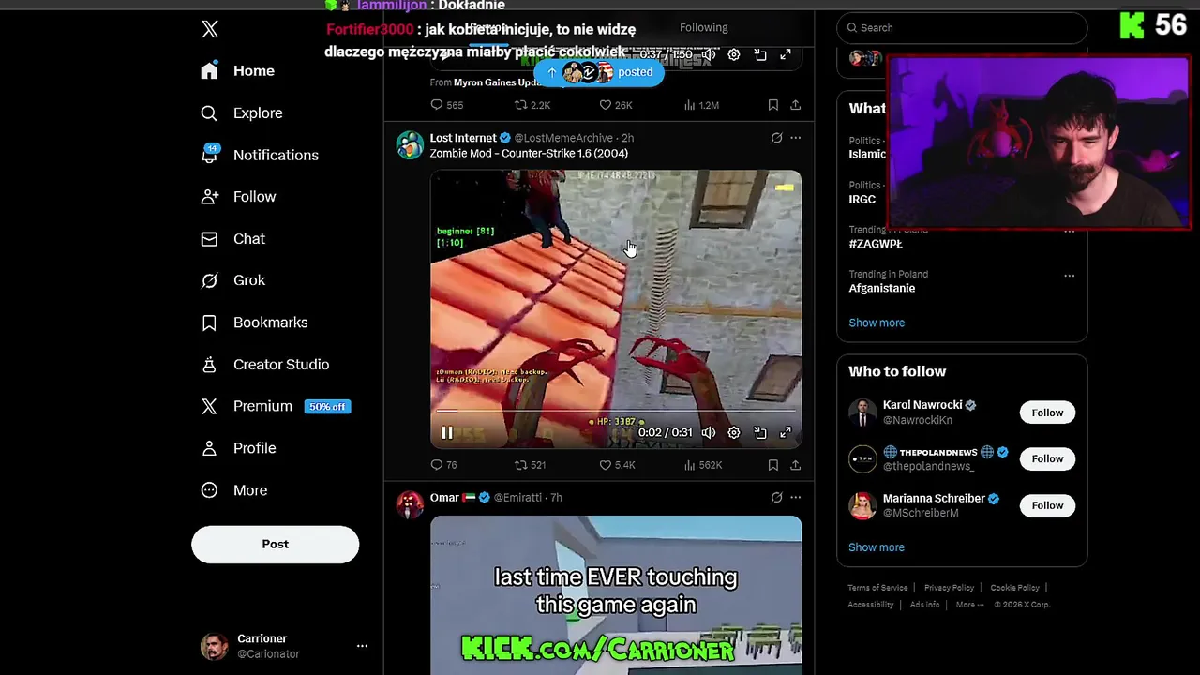Click the Lost Internet profile avatar
This screenshot has width=1200, height=675.
click(x=410, y=145)
